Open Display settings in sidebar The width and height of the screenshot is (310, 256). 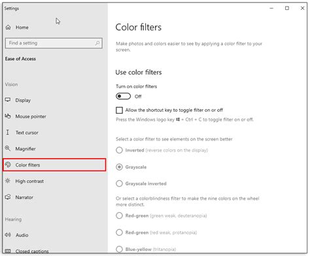pos(23,101)
